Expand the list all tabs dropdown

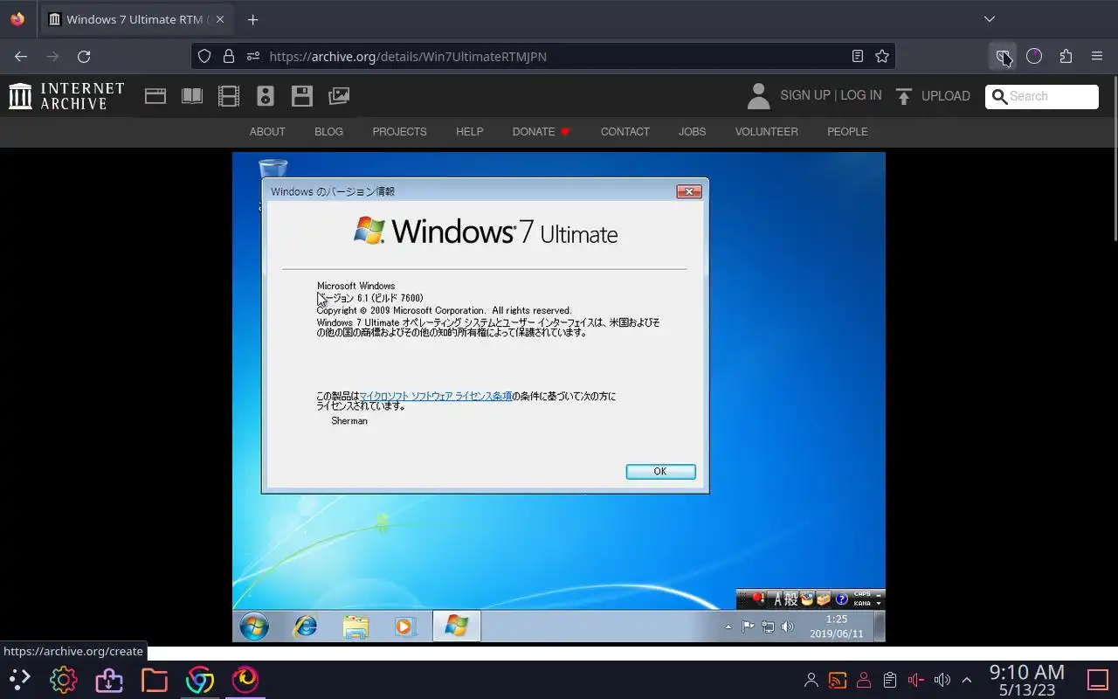(x=989, y=19)
